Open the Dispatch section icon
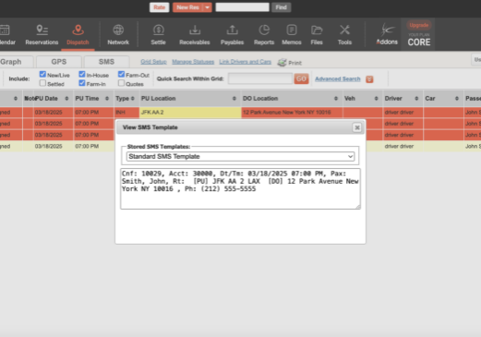The height and width of the screenshot is (337, 481). point(78,30)
